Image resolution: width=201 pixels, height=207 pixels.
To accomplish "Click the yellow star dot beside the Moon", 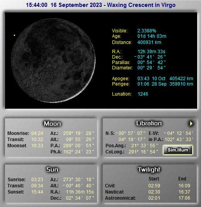I will (x=14, y=35).
